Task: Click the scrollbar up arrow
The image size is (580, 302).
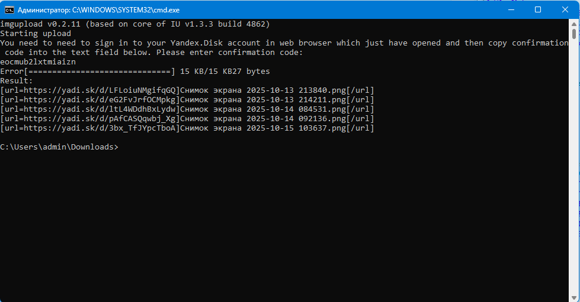Action: (575, 24)
